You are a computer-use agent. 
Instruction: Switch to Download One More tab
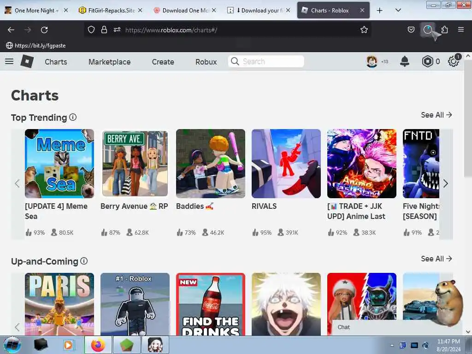(x=185, y=10)
